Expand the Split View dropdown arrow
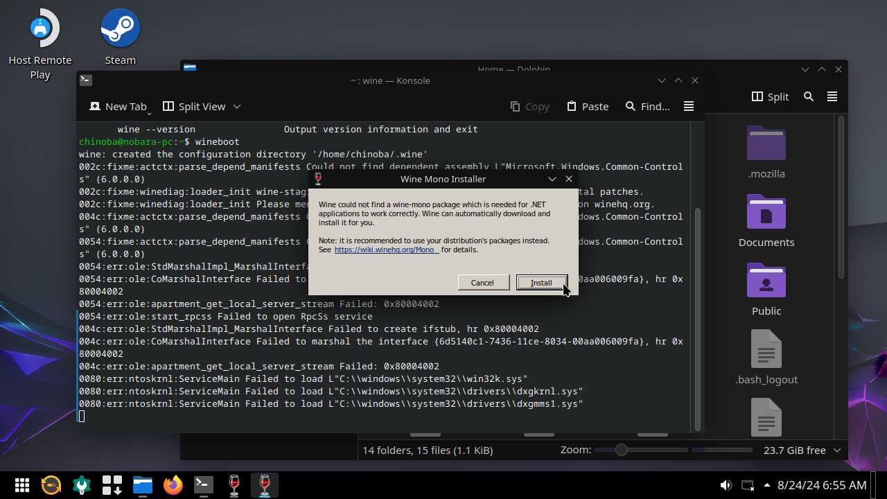The width and height of the screenshot is (887, 499). (237, 106)
